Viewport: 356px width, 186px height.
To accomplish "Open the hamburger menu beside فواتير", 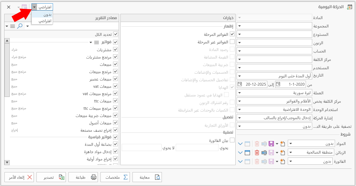I will 97,42.
